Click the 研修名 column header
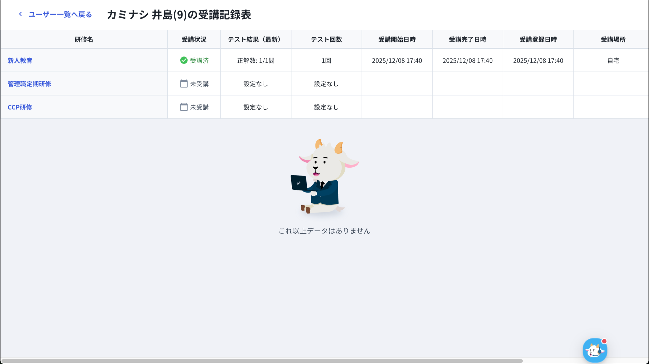This screenshot has width=649, height=364. pos(84,40)
